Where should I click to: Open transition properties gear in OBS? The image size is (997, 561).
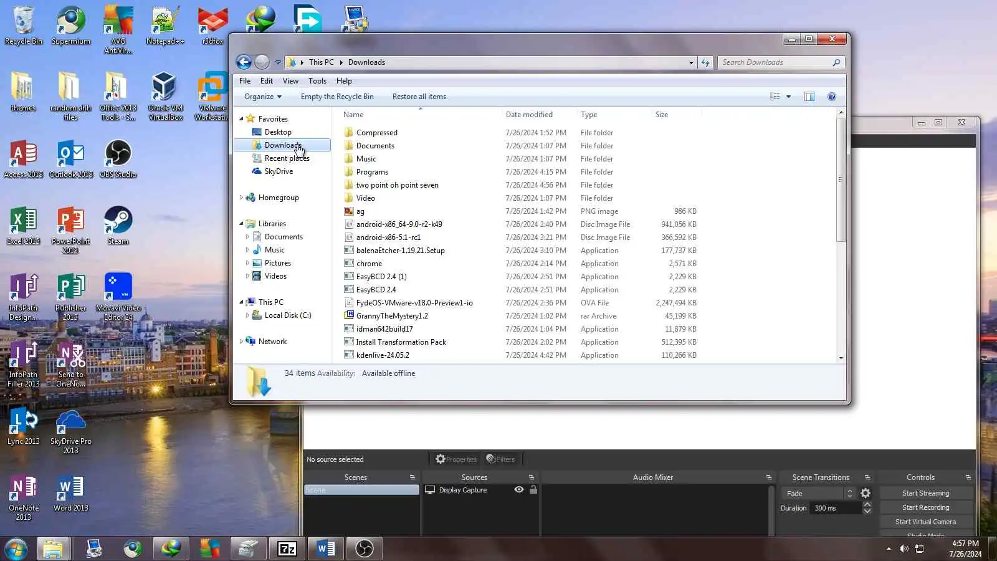(866, 493)
